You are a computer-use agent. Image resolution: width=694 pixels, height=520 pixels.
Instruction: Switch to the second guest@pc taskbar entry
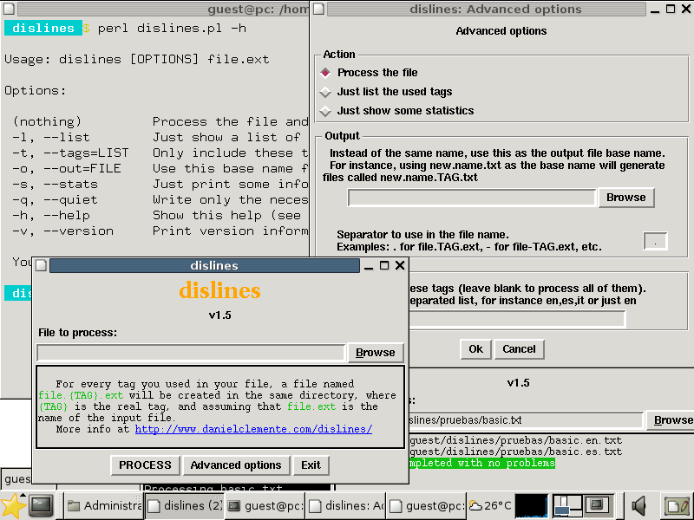click(427, 505)
